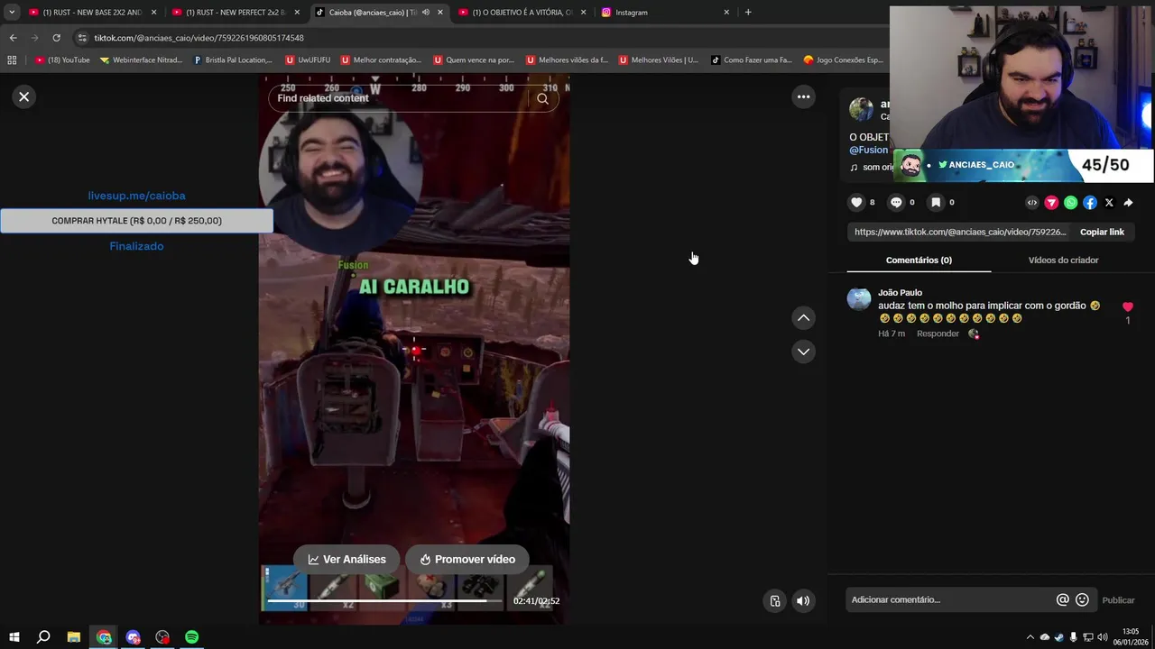This screenshot has height=649, width=1155.
Task: Click the search magnifier in Find related content
Action: [x=542, y=98]
